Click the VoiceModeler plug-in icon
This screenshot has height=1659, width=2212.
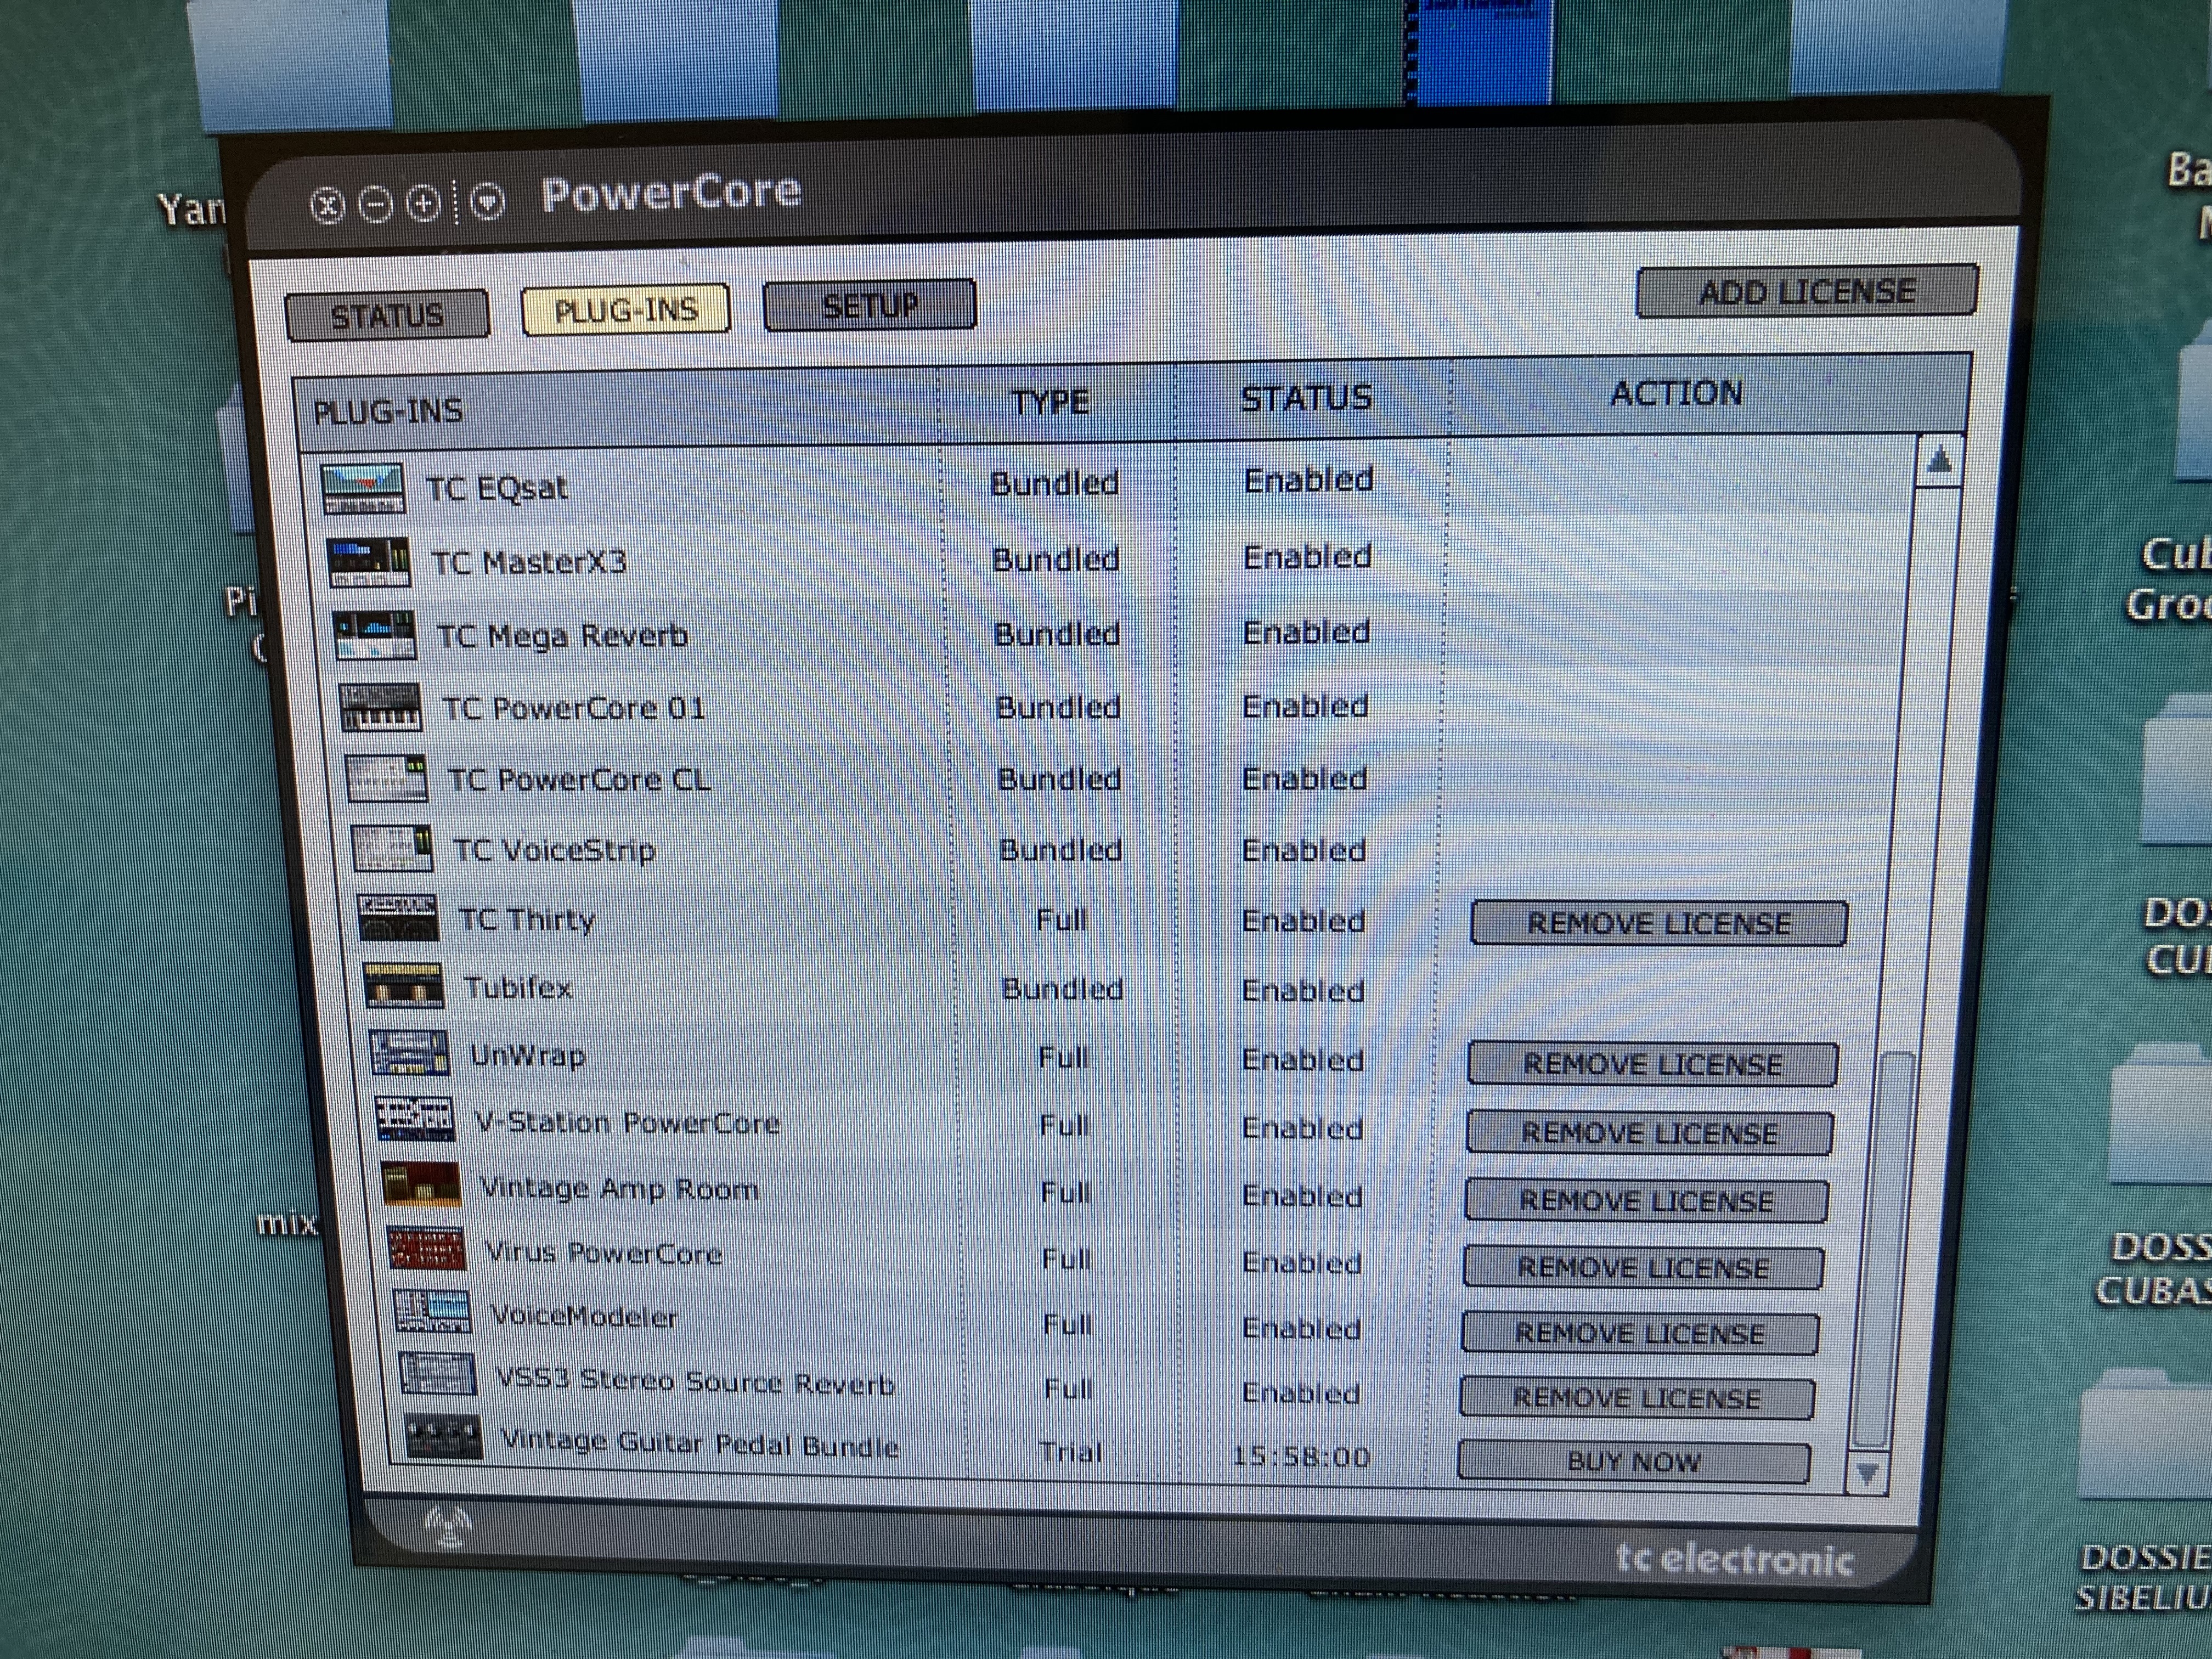[x=432, y=1312]
